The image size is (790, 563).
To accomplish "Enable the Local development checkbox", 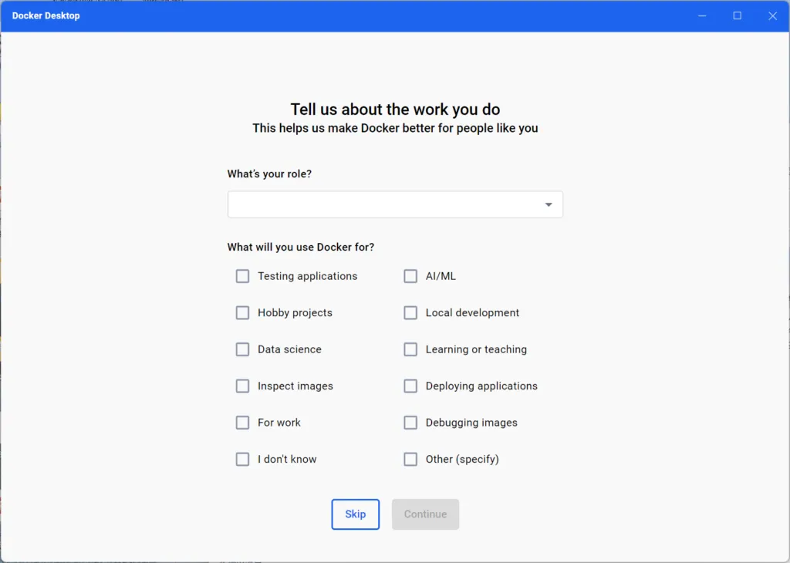I will pyautogui.click(x=410, y=312).
